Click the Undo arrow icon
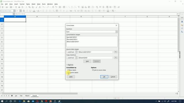This screenshot has width=184, height=103. tap(43, 7)
